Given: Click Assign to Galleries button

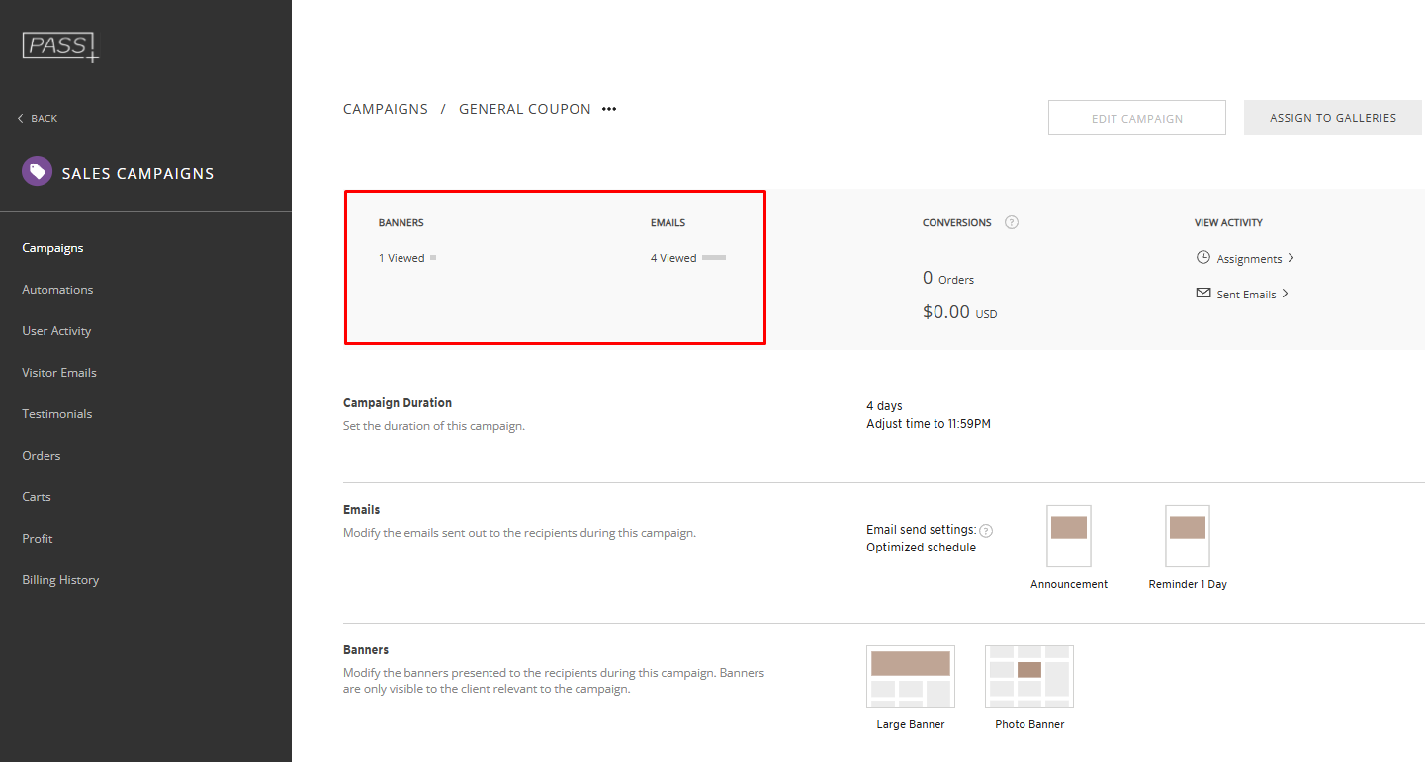Looking at the screenshot, I should [1332, 118].
